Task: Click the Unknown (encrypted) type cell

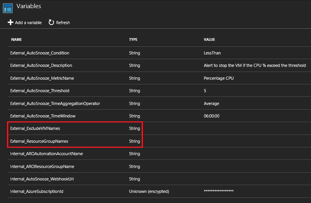Action: click(x=149, y=191)
